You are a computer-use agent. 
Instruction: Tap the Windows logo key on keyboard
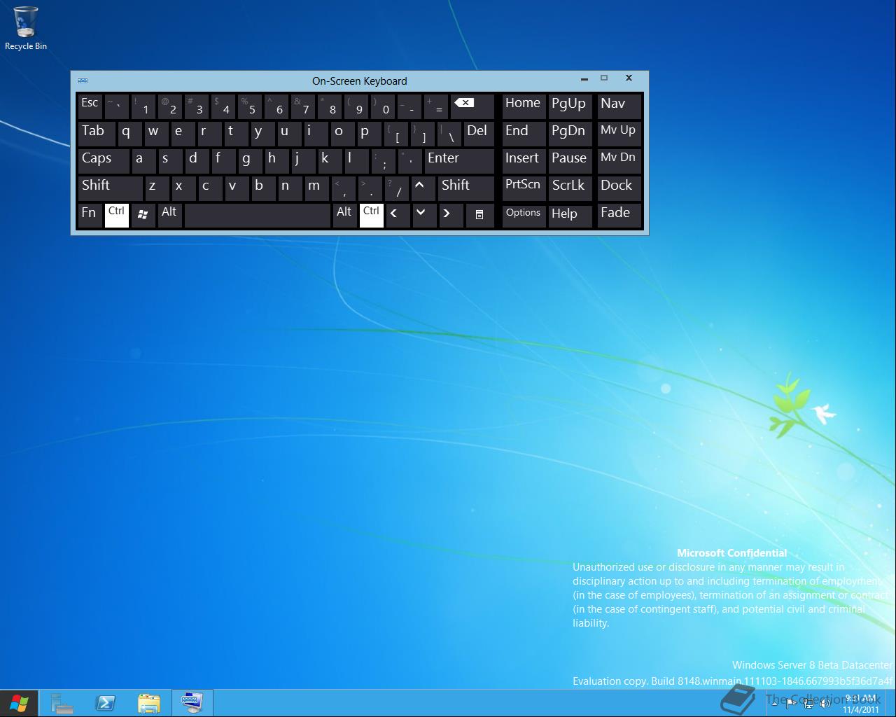[x=143, y=215]
